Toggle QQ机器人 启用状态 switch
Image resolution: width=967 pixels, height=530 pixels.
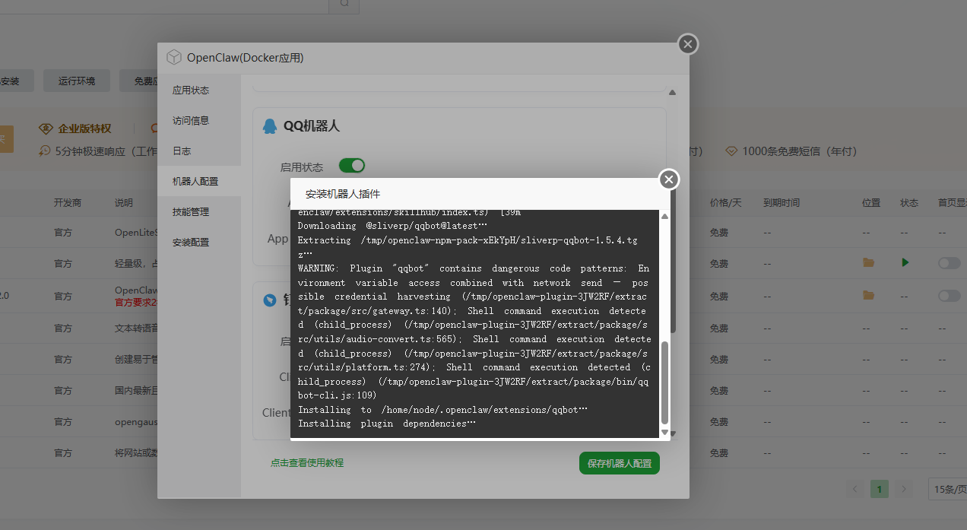coord(352,166)
